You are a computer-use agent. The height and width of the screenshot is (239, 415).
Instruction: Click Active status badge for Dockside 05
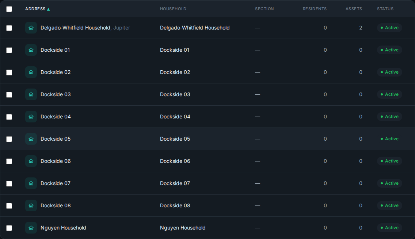pos(389,139)
